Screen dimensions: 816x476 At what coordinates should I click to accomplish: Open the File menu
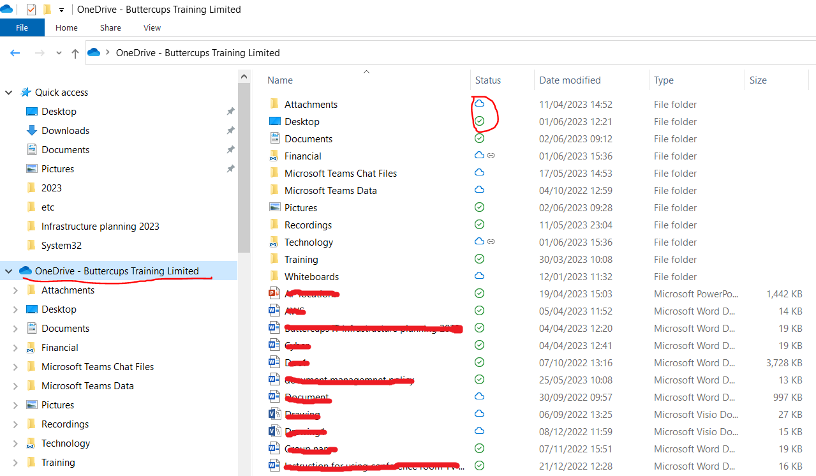(22, 27)
